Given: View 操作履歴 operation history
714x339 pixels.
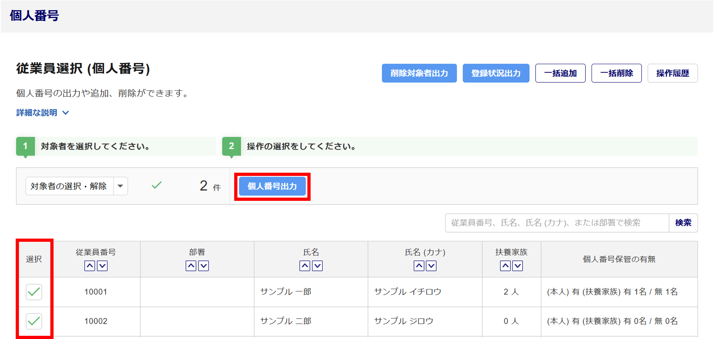Looking at the screenshot, I should tap(672, 73).
